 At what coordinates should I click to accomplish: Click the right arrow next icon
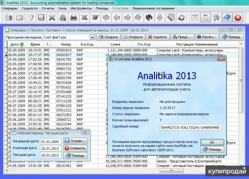click(x=127, y=17)
